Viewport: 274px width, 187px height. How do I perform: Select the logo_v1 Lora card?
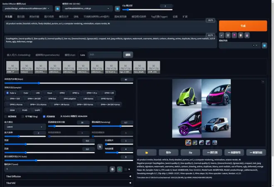125,67
